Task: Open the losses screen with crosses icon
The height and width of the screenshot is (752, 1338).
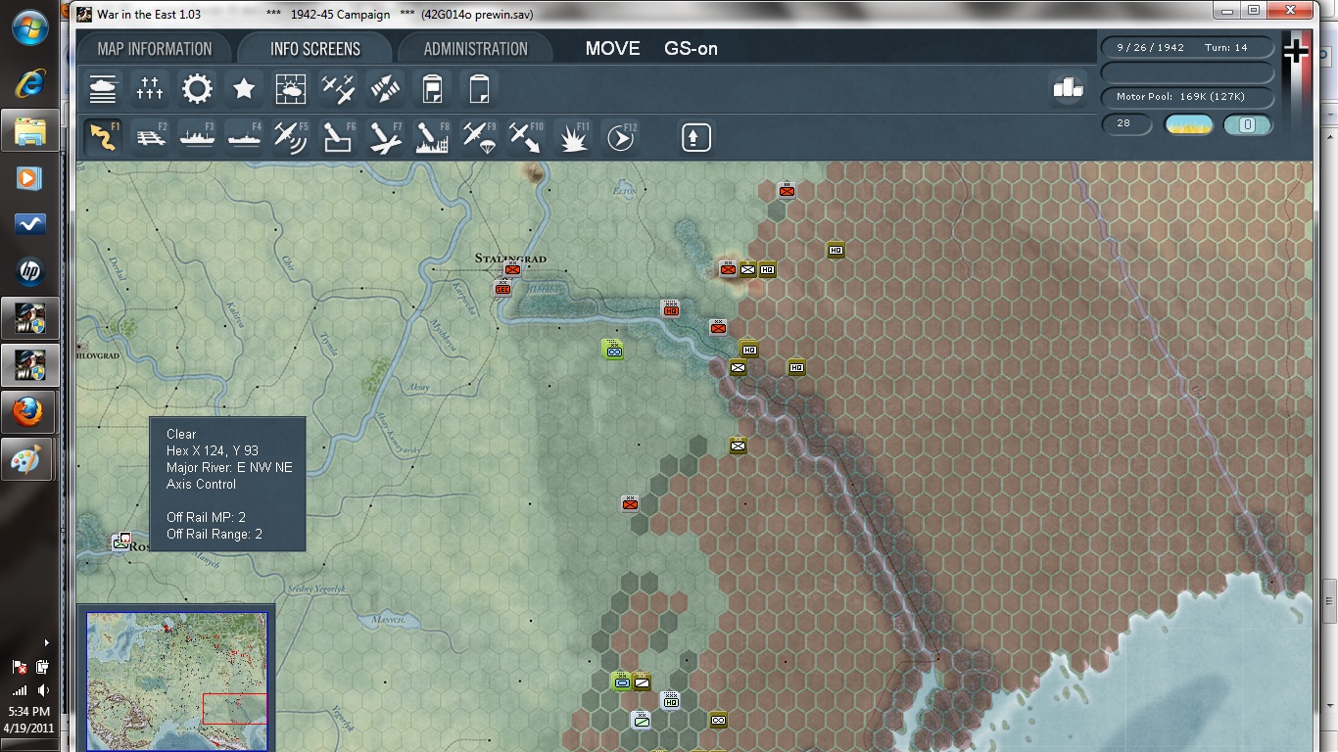Action: 150,90
